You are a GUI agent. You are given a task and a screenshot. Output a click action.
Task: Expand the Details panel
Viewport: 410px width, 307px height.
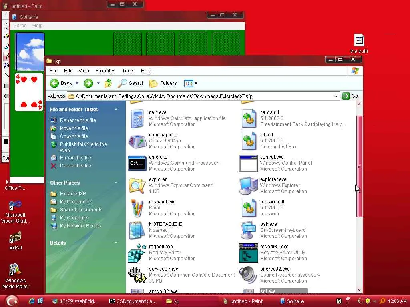tap(116, 243)
